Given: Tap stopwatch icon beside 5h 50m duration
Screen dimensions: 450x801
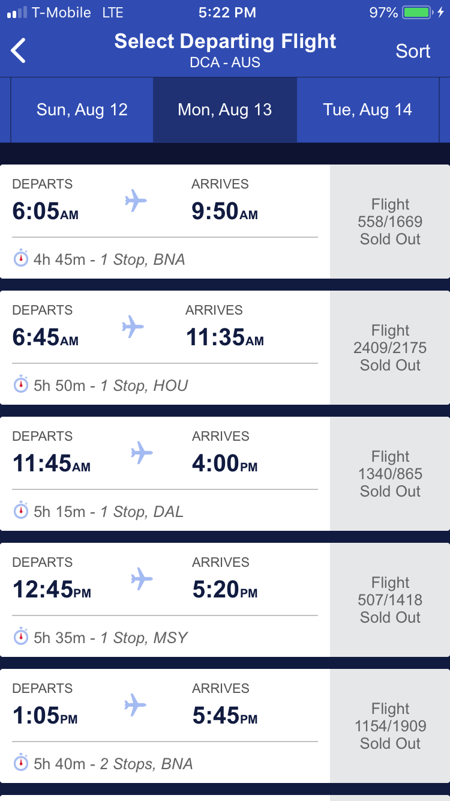Looking at the screenshot, I should pos(21,385).
